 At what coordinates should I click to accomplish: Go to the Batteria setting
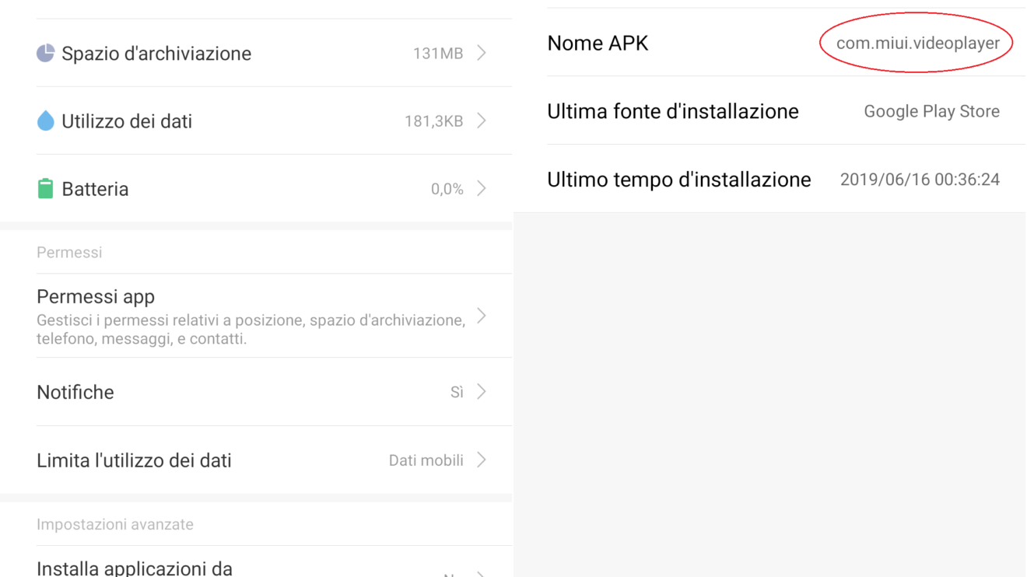tap(95, 189)
